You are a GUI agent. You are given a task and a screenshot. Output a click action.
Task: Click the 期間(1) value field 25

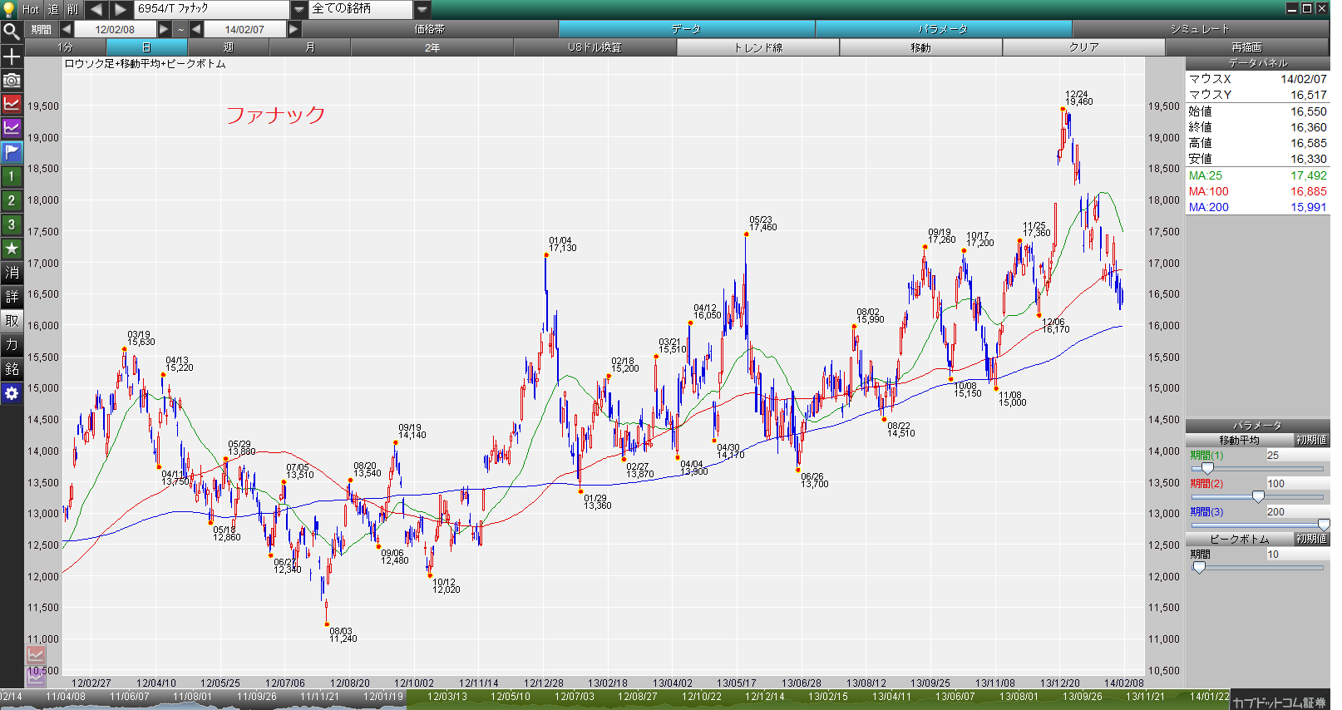[1296, 456]
